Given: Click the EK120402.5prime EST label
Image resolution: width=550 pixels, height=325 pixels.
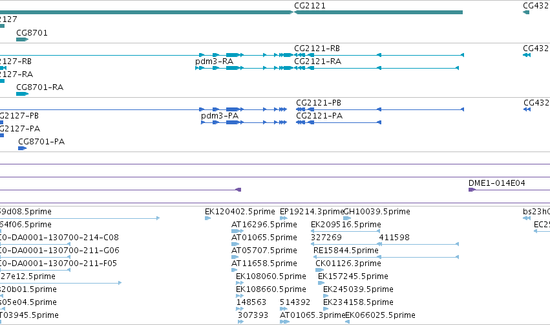Looking at the screenshot, I should point(240,212).
